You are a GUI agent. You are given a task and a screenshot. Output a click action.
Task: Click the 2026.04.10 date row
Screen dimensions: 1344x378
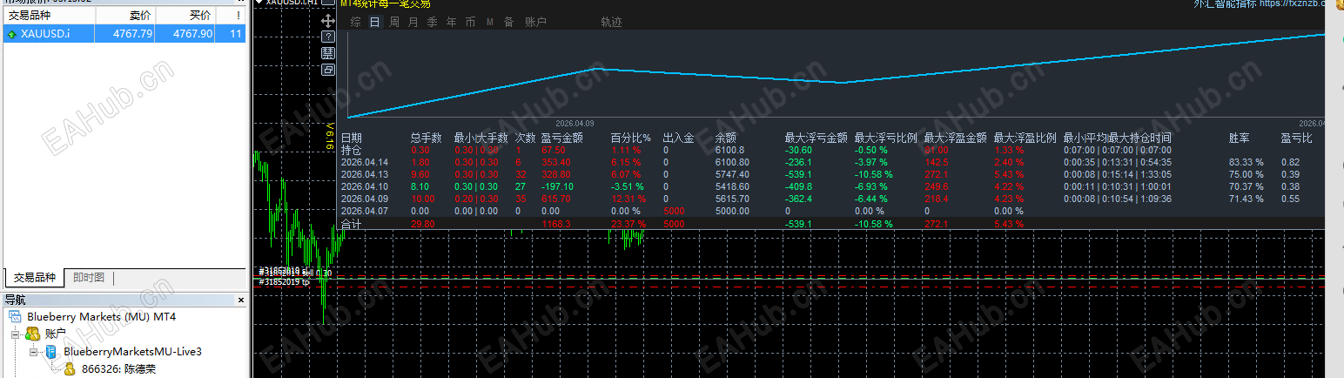pyautogui.click(x=364, y=186)
